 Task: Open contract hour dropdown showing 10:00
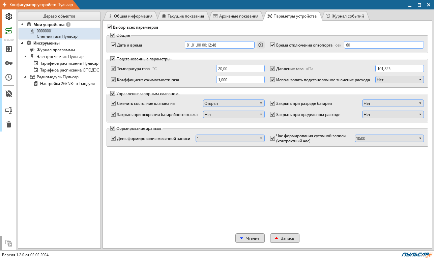coord(389,138)
